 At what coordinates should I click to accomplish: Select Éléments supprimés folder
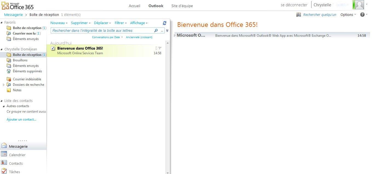[x=27, y=71]
